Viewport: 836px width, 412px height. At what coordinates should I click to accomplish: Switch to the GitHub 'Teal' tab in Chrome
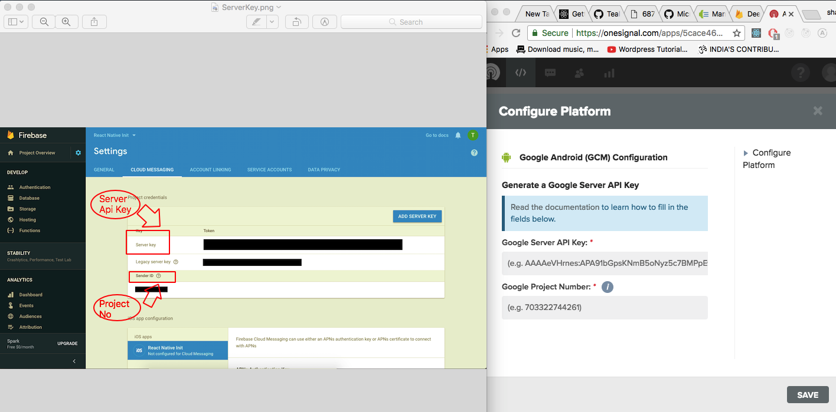tap(607, 14)
